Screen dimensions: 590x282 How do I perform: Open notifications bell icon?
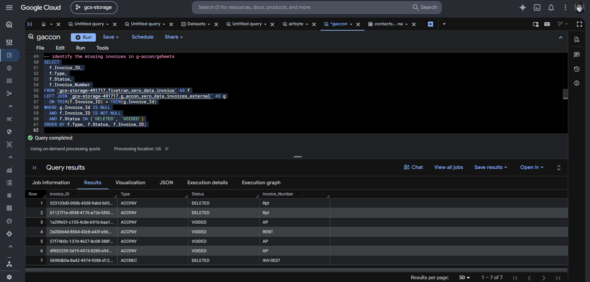click(x=551, y=7)
